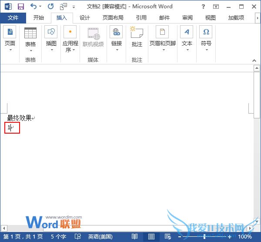The height and width of the screenshot is (242, 261).
Task: Open the 页面布局 (Page Layout) tab
Action: point(113,18)
